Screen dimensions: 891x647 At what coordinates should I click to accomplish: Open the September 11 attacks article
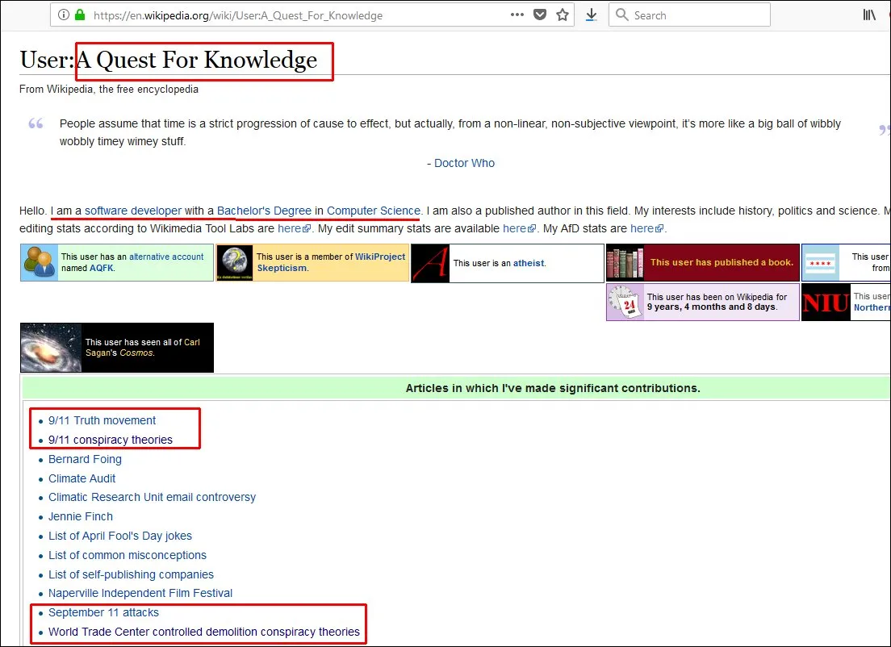click(103, 612)
